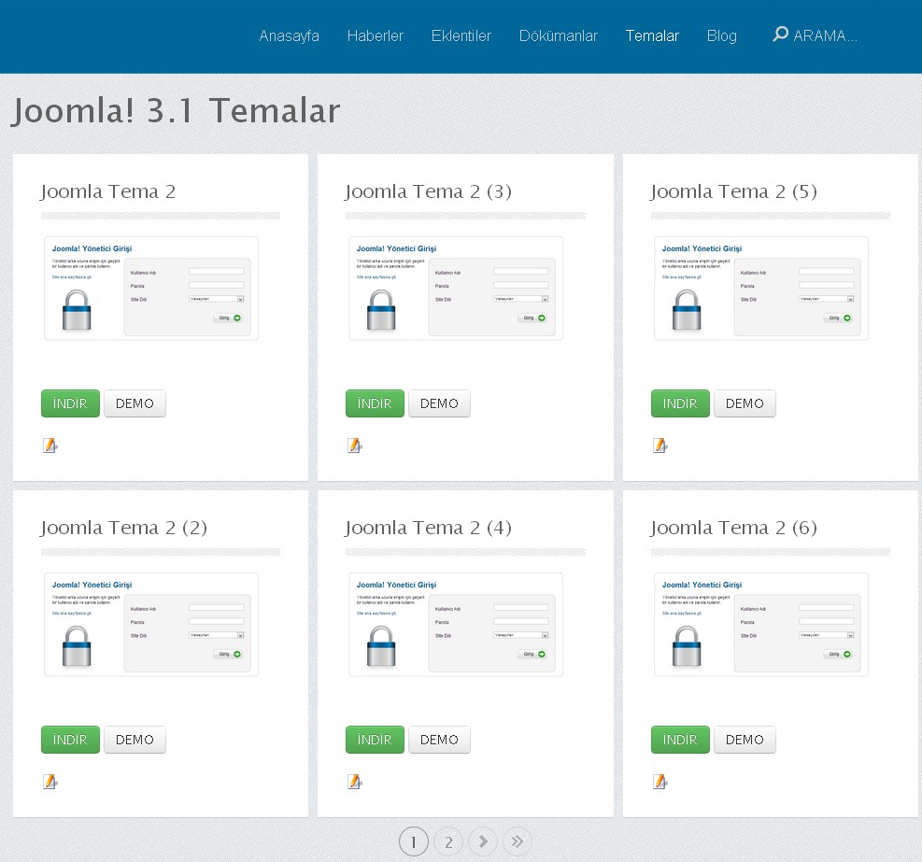Click DEMO for Joomla Tema 2 (4)

439,740
